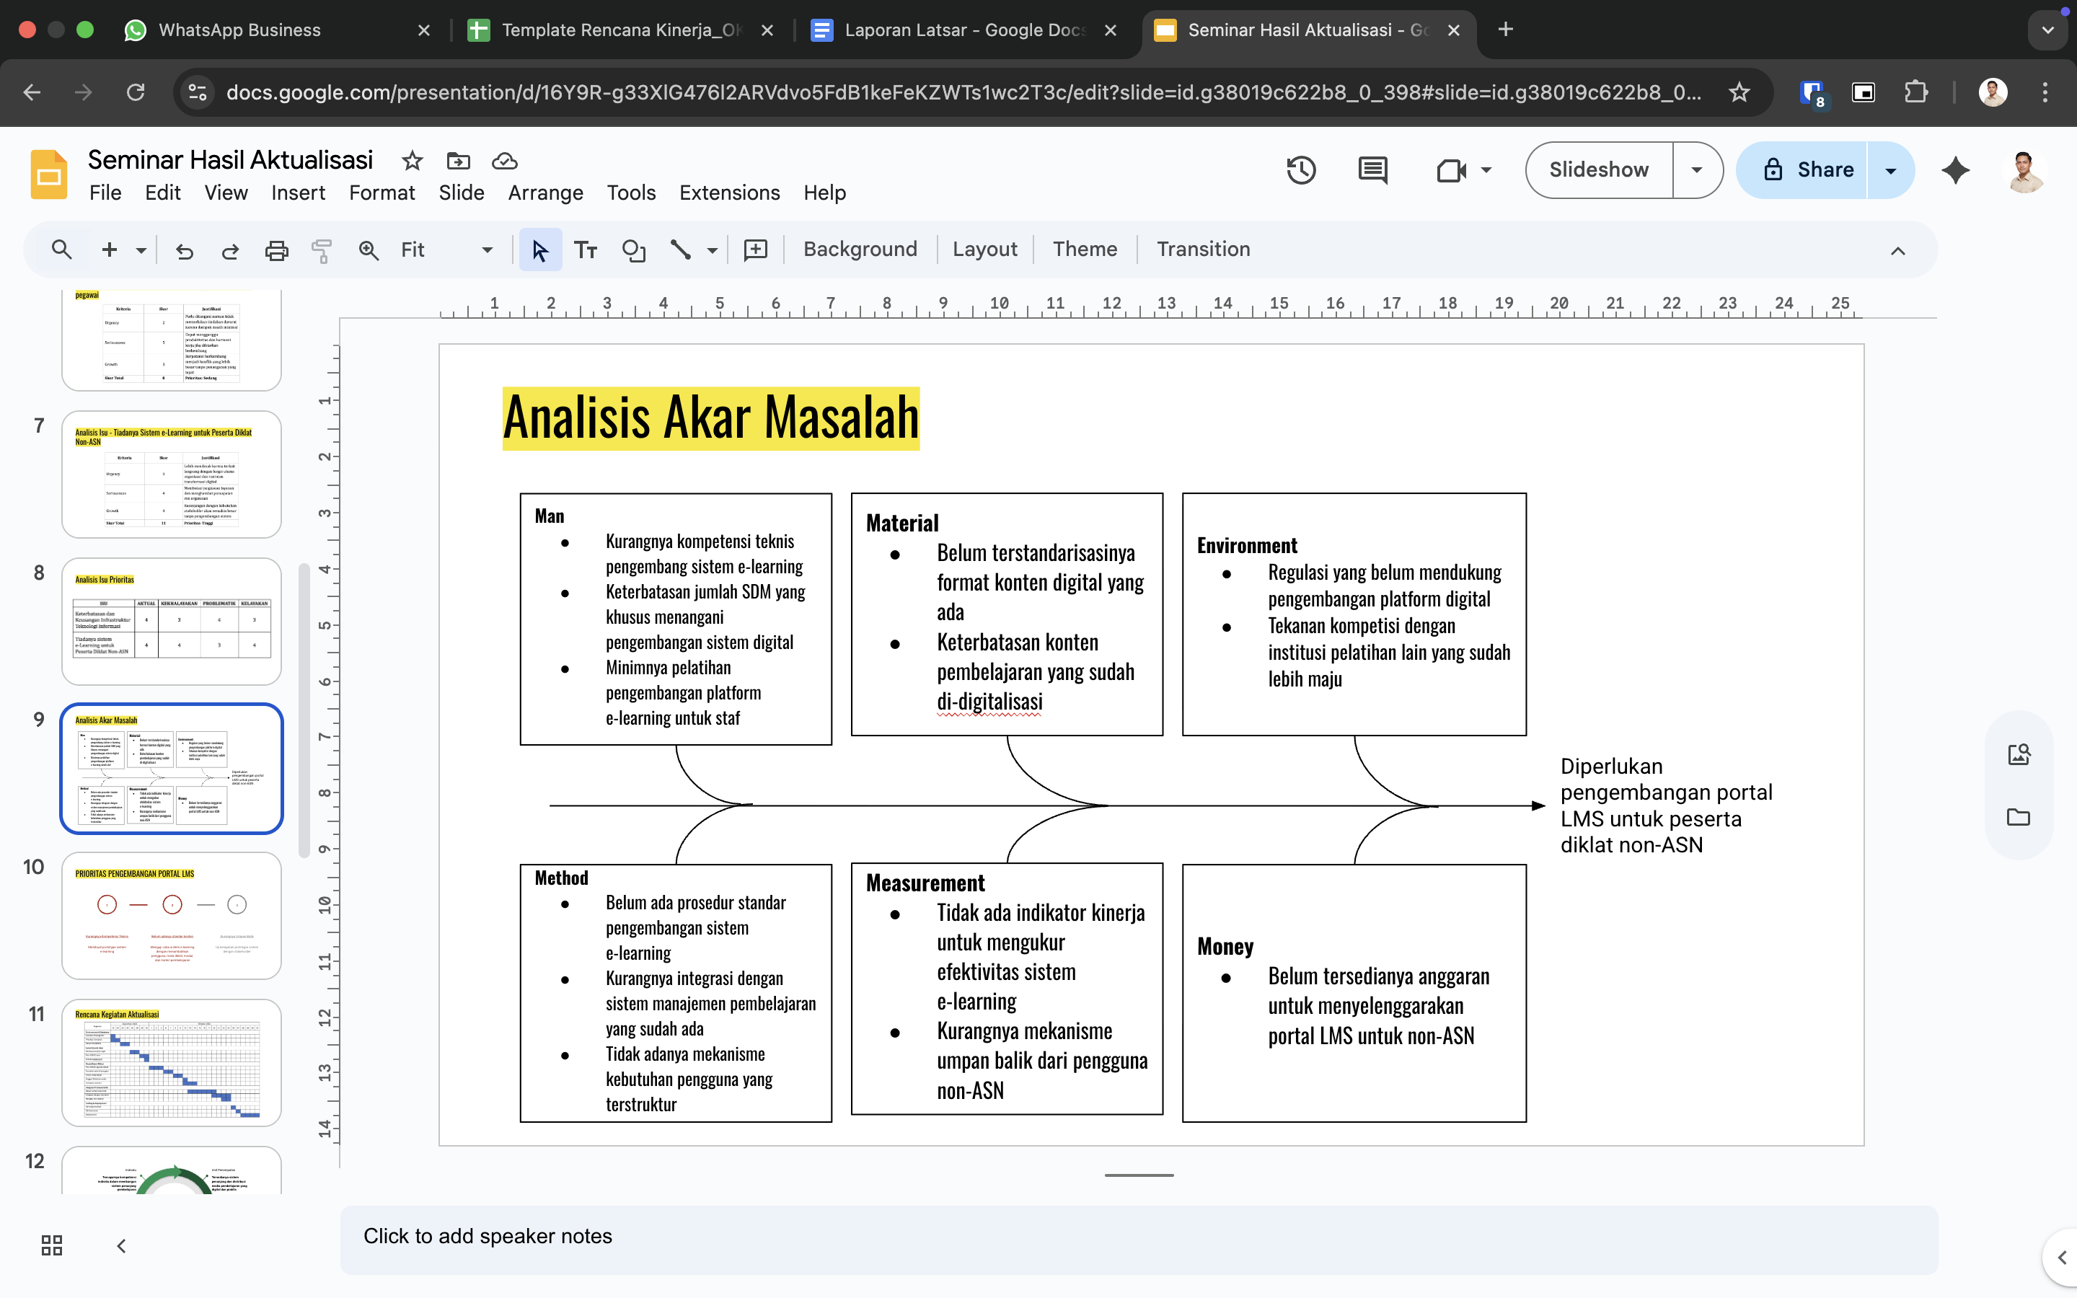Select slide 10 thumbnail in filmstrip

(x=172, y=915)
